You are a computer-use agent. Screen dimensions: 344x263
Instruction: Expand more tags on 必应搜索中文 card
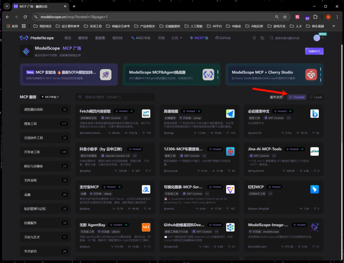click(x=289, y=118)
